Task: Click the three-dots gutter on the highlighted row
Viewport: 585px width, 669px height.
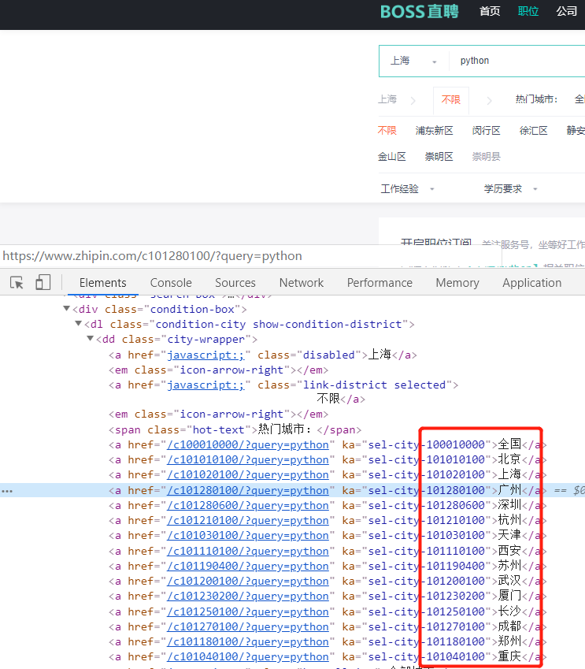Action: point(7,491)
